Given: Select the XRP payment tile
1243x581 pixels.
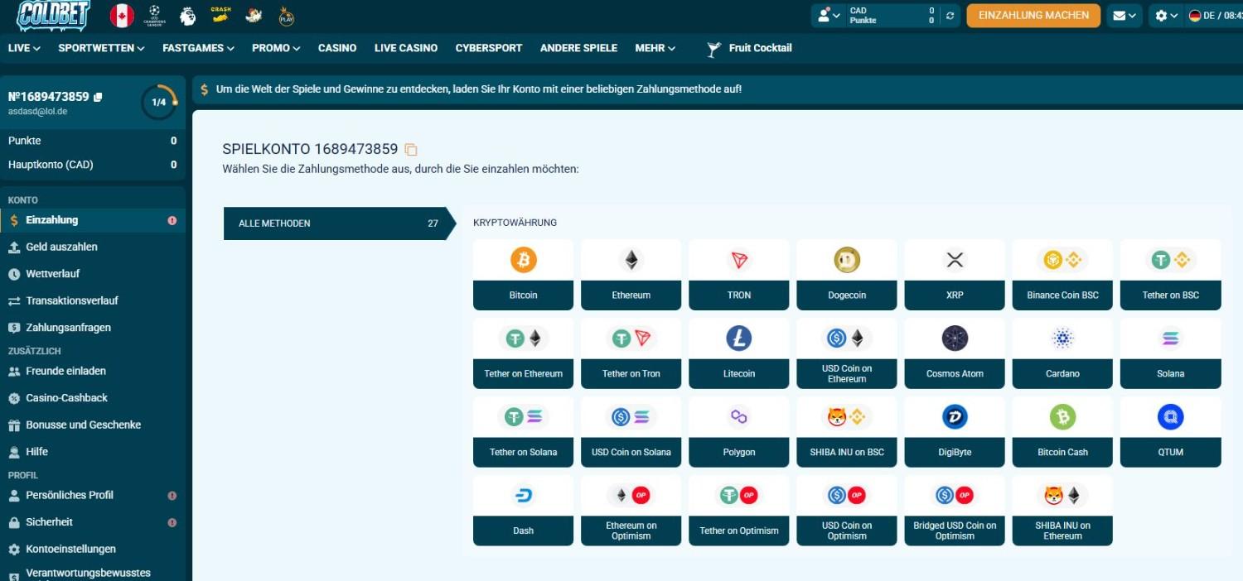Looking at the screenshot, I should tap(955, 275).
